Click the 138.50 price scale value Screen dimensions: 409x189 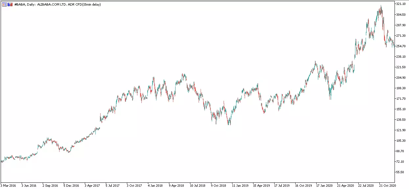pyautogui.click(x=400, y=120)
